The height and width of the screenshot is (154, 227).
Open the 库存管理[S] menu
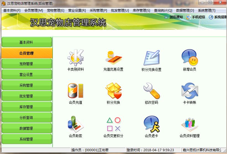141,10
